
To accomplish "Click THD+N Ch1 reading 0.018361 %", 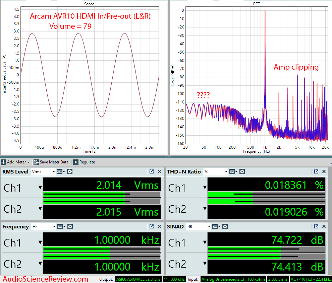I will click(x=294, y=185).
